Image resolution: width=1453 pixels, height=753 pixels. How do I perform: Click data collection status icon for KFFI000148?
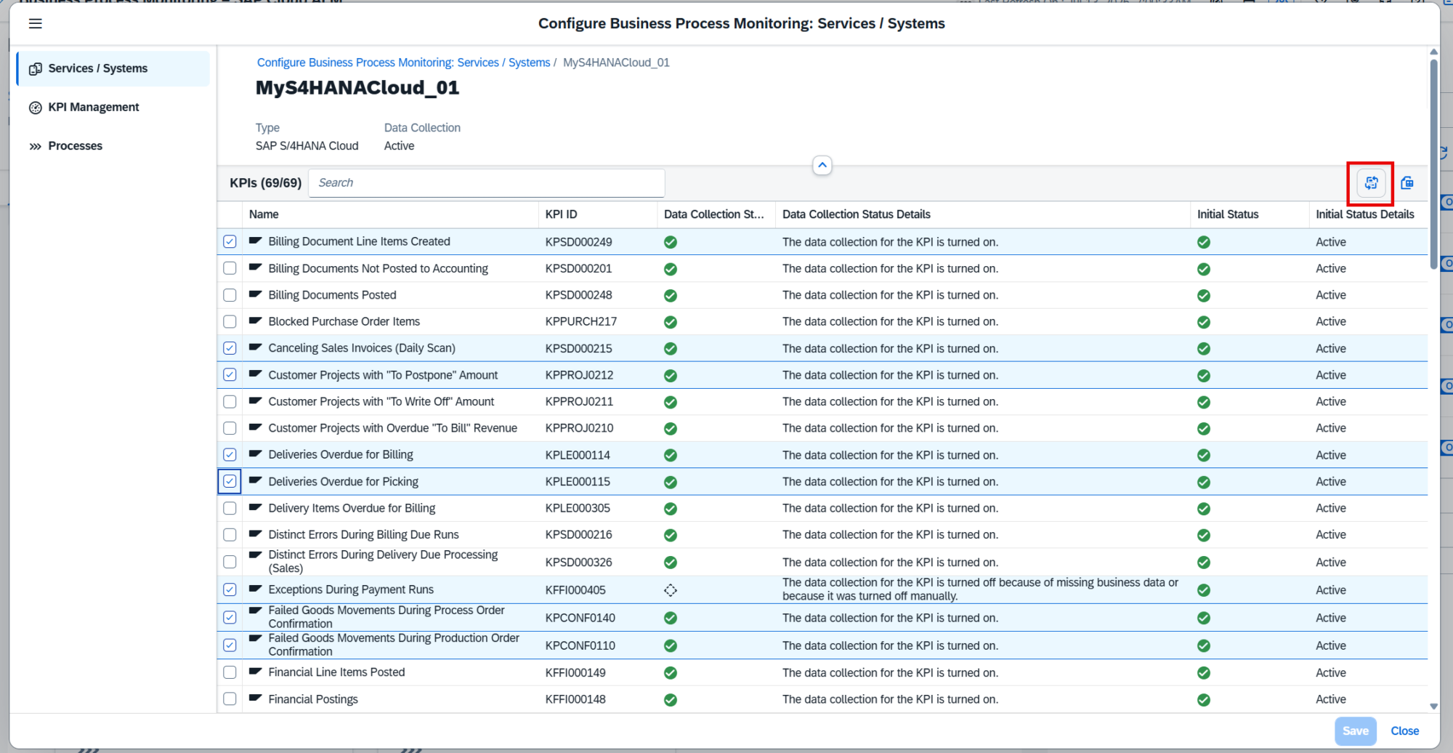(x=671, y=700)
